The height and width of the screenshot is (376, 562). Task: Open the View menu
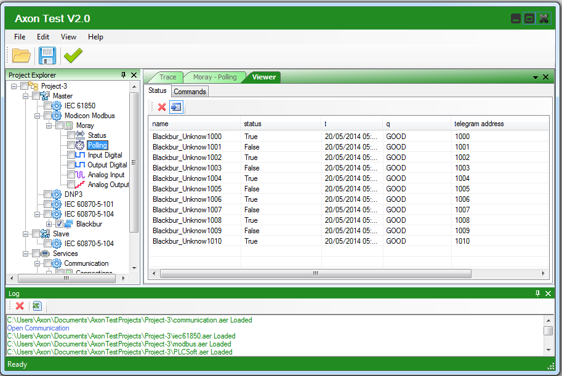pyautogui.click(x=68, y=37)
